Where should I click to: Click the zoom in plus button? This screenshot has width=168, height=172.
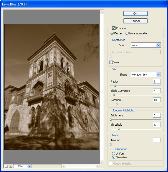coord(10,166)
